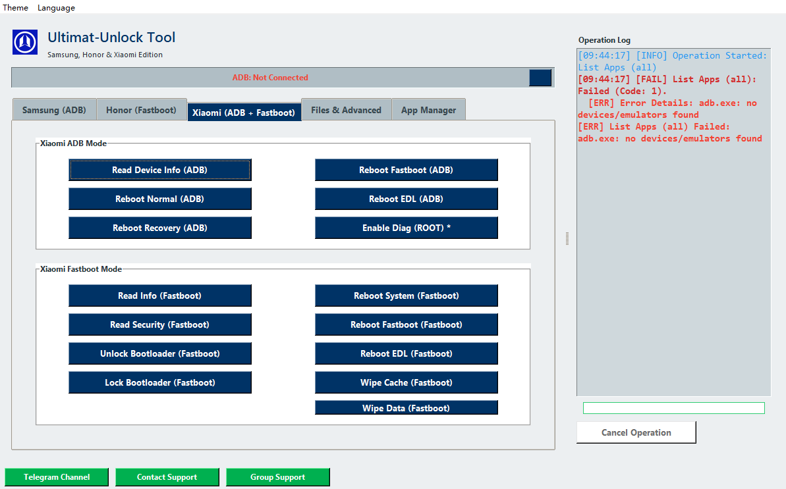786x489 pixels.
Task: Click the Cancel Operation button
Action: [x=636, y=432]
